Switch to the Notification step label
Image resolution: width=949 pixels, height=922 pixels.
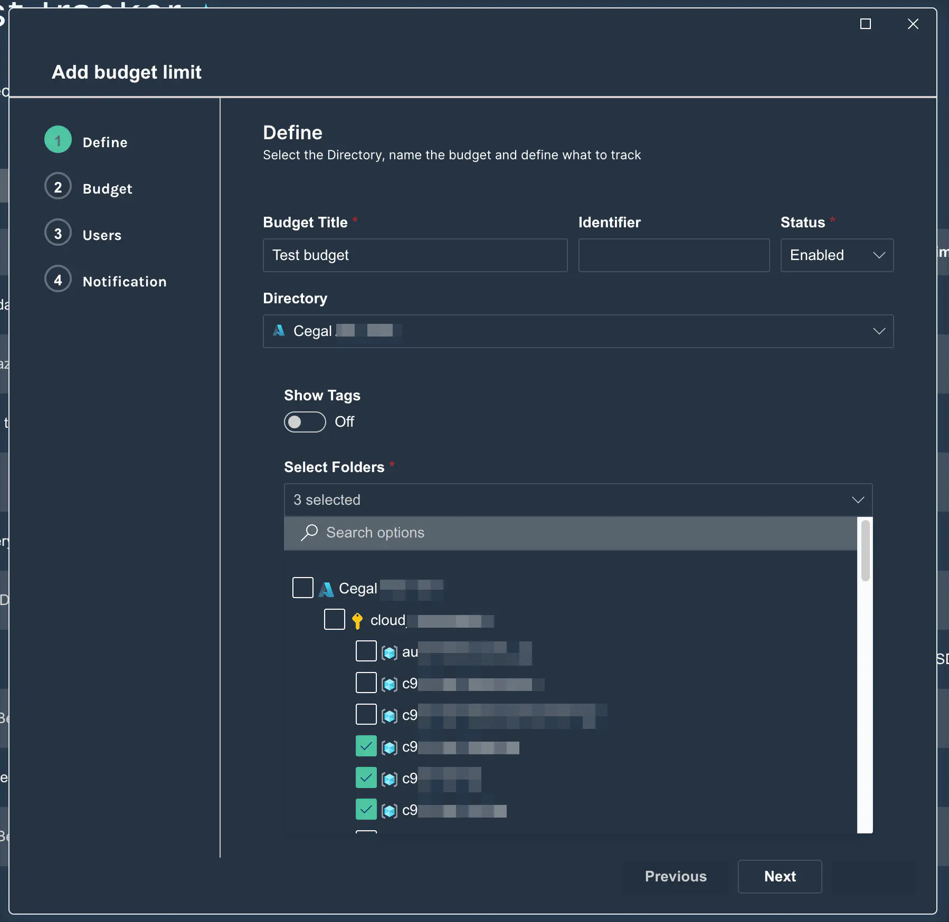[125, 282]
